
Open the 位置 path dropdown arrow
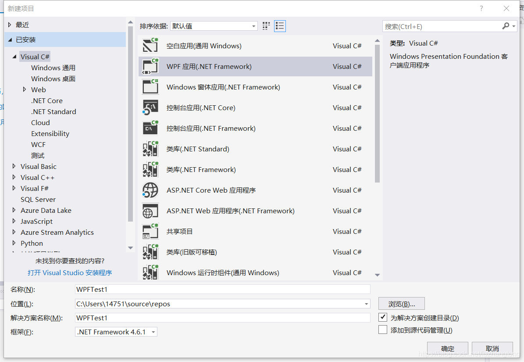point(366,304)
